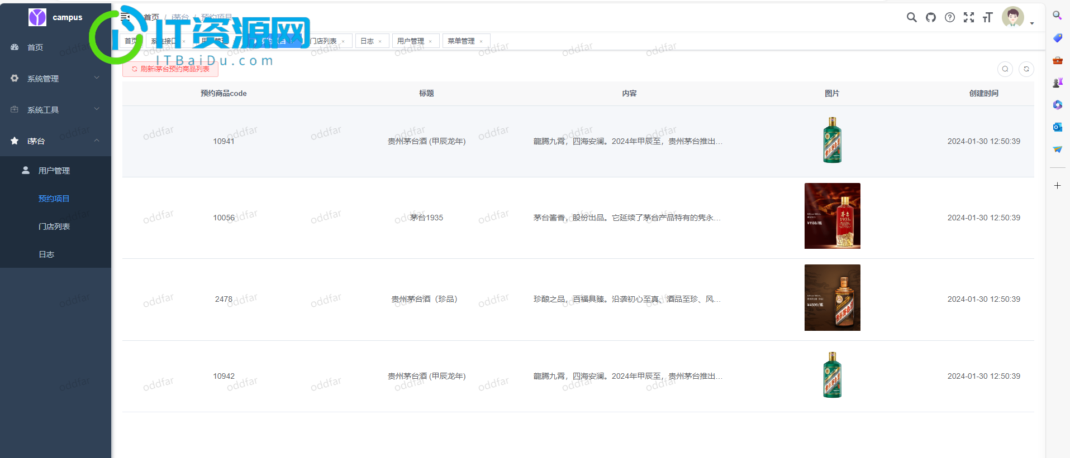
Task: Click the plus icon in browser sidebar
Action: pos(1057,186)
